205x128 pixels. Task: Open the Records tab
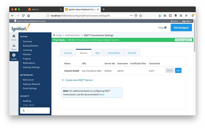[x=132, y=53]
